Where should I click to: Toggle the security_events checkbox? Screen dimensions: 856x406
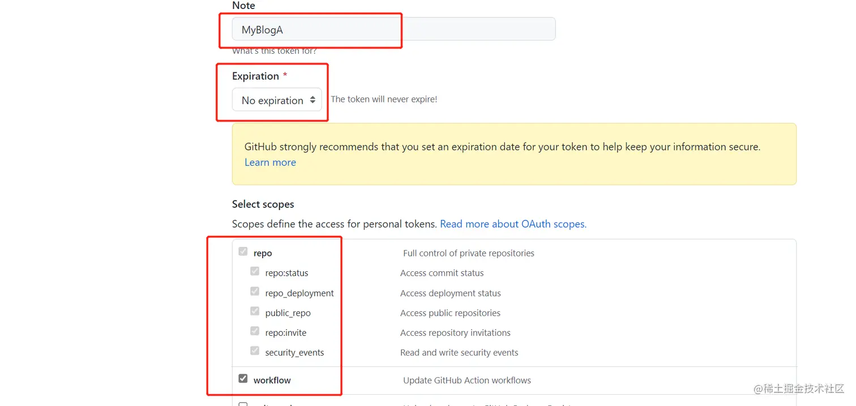pyautogui.click(x=255, y=351)
